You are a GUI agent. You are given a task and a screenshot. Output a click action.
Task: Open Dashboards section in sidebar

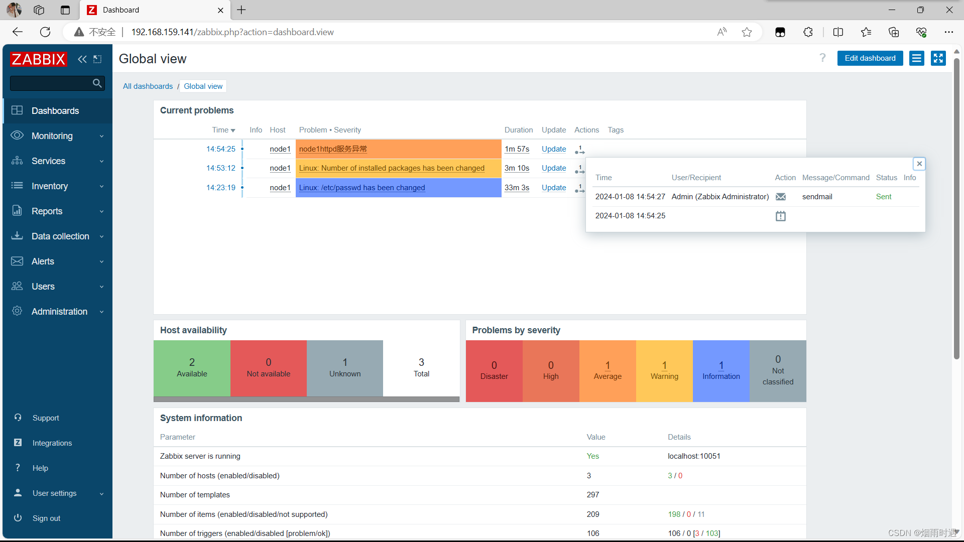tap(58, 111)
